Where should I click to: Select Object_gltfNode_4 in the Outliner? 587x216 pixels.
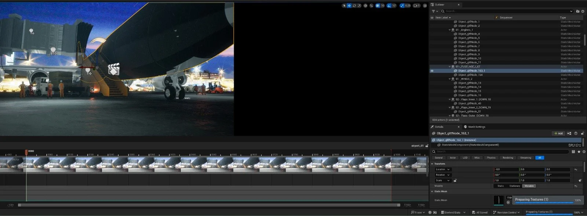coord(468,34)
